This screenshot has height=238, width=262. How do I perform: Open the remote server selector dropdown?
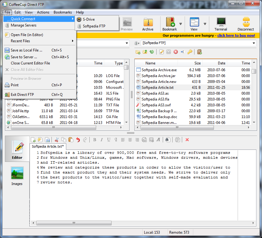click(137, 43)
